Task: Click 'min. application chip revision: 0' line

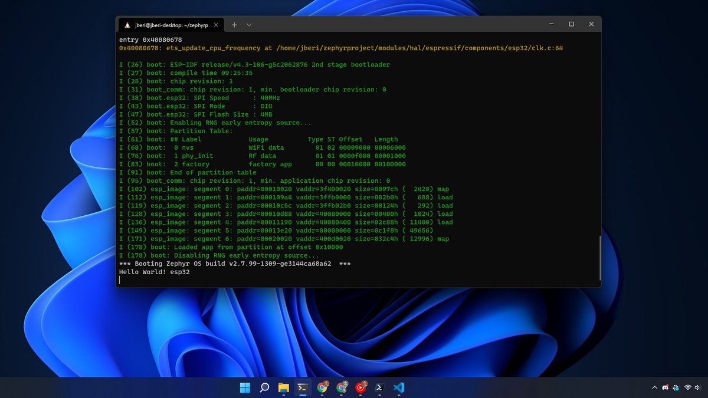Action: point(254,180)
